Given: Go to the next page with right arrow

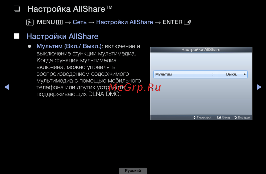Looking at the screenshot, I should pos(259,87).
